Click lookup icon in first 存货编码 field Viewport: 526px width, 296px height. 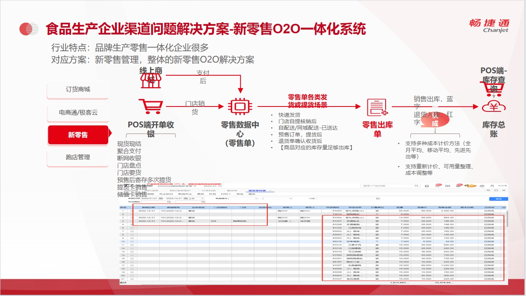point(169,202)
